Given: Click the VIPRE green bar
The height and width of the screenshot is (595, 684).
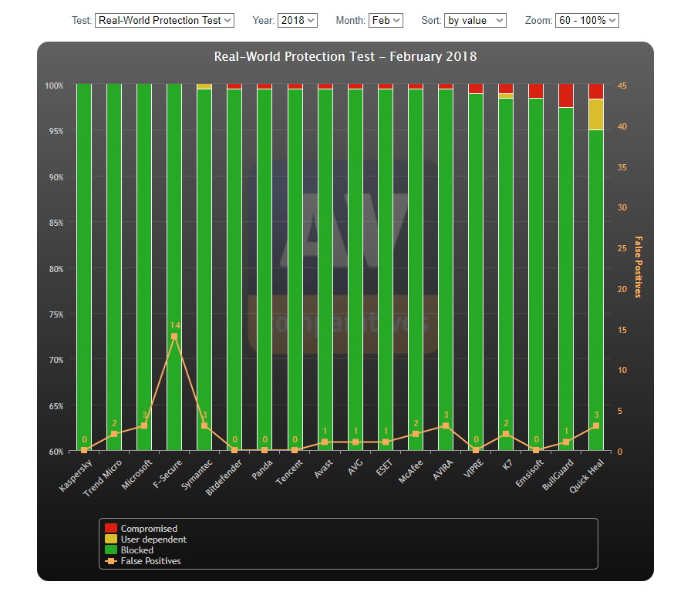Looking at the screenshot, I should pyautogui.click(x=476, y=272).
